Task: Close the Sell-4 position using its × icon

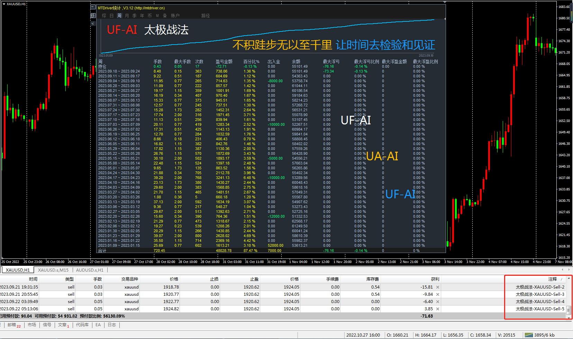Action: 437,301
